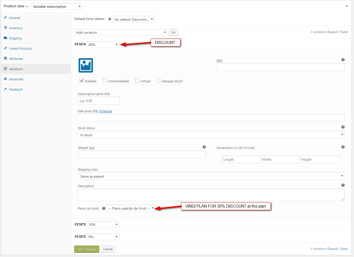Image resolution: width=354 pixels, height=257 pixels.
Task: Open the Stock status In stock dropdown
Action: [211, 135]
